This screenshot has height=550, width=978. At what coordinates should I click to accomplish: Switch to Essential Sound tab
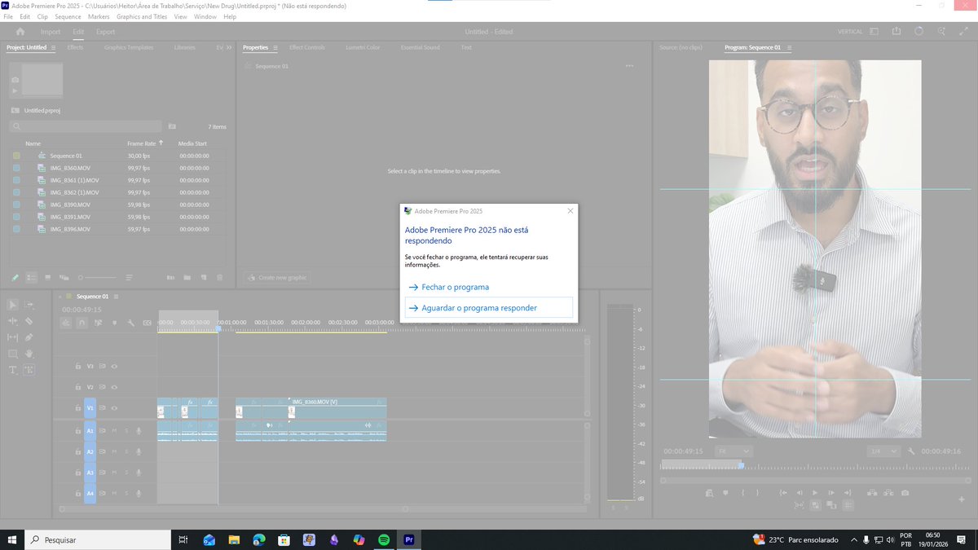coord(420,47)
